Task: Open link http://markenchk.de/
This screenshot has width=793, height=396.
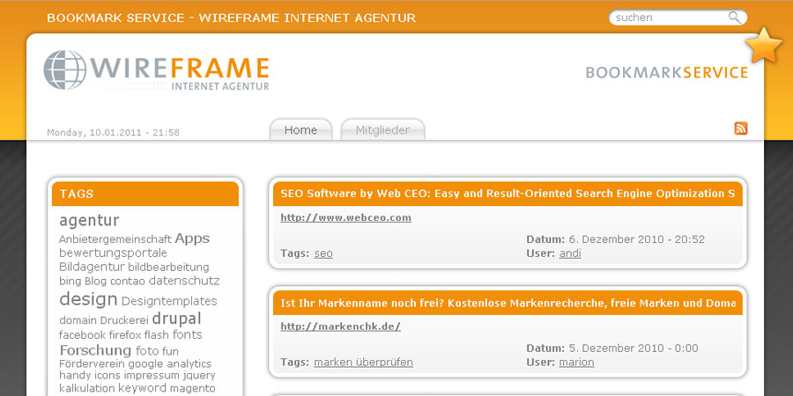Action: [341, 326]
